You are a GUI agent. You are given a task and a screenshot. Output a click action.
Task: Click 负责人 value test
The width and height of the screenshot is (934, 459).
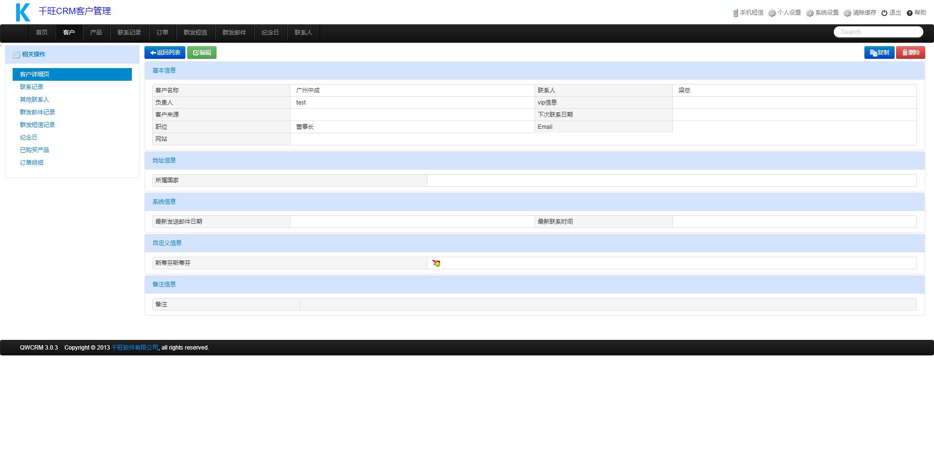tap(301, 103)
